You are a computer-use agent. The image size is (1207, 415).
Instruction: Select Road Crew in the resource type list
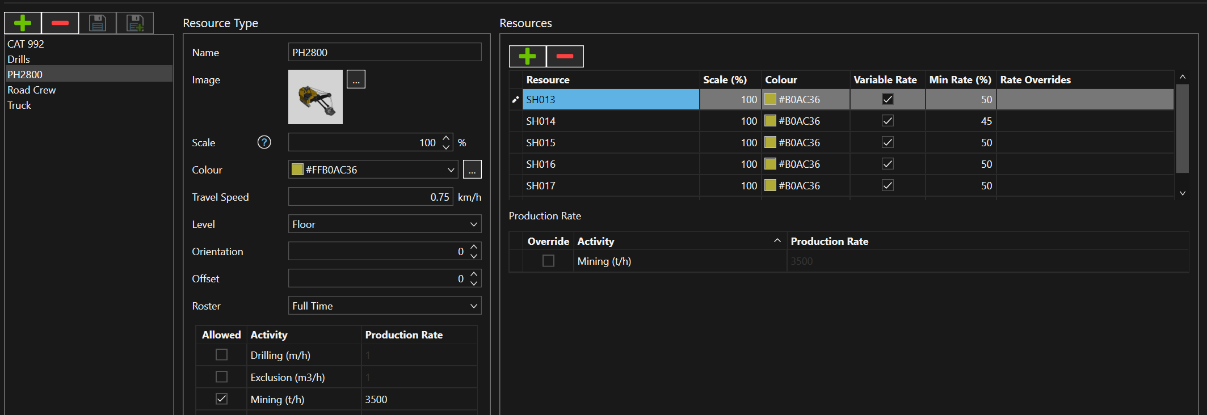coord(32,90)
